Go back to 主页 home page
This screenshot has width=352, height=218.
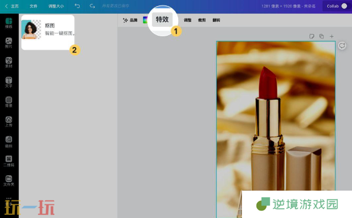12,6
